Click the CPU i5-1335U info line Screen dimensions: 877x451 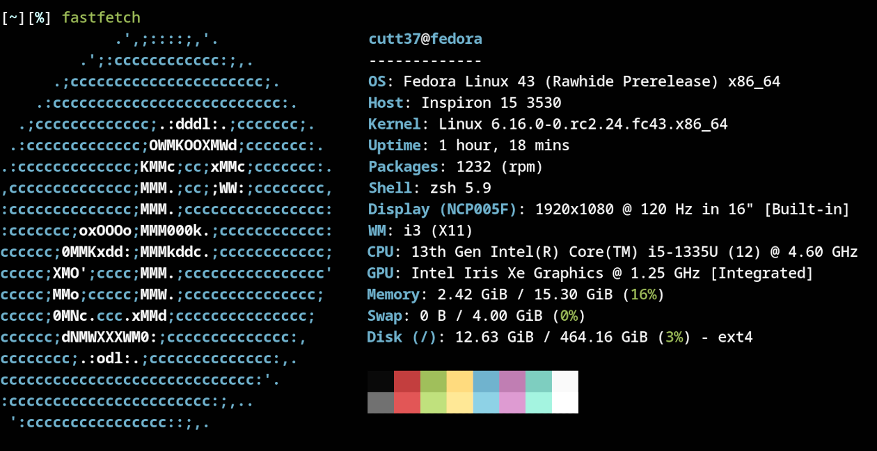point(613,252)
